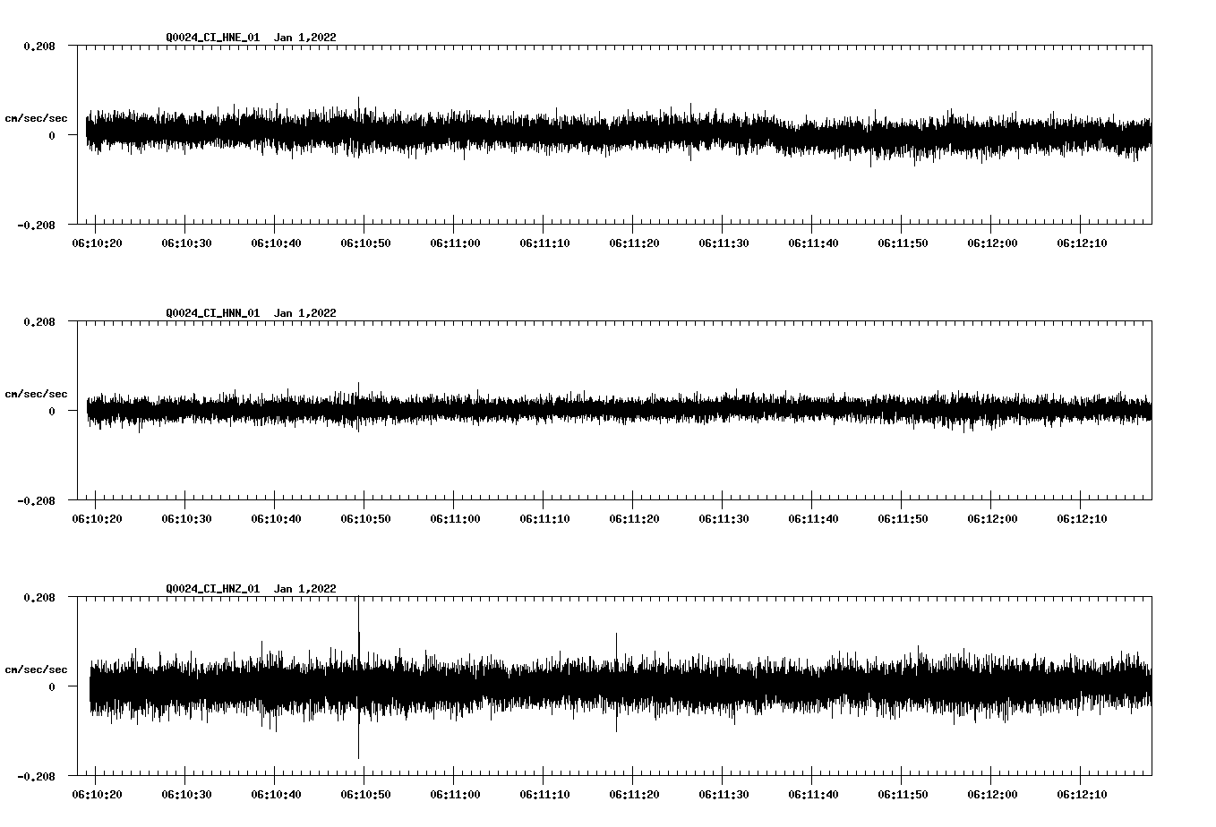Click the Q0024_CI_HNZ_01 chart title

[251, 589]
